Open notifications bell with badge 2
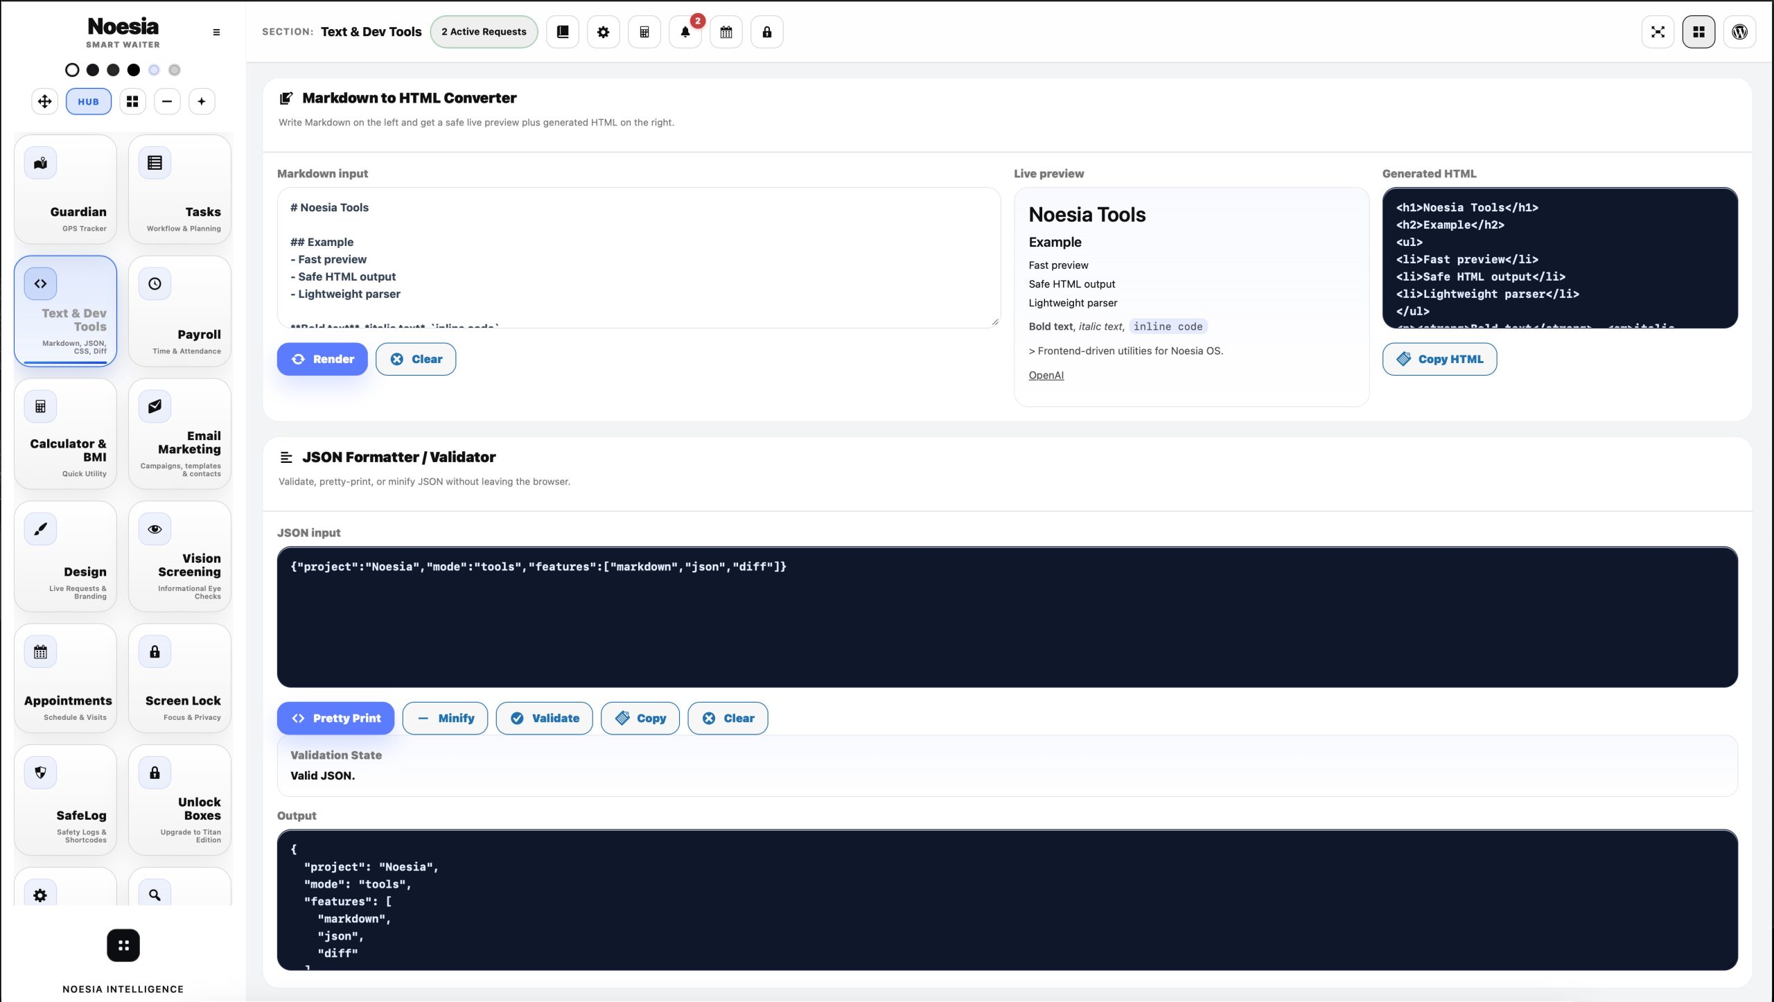 coord(685,32)
